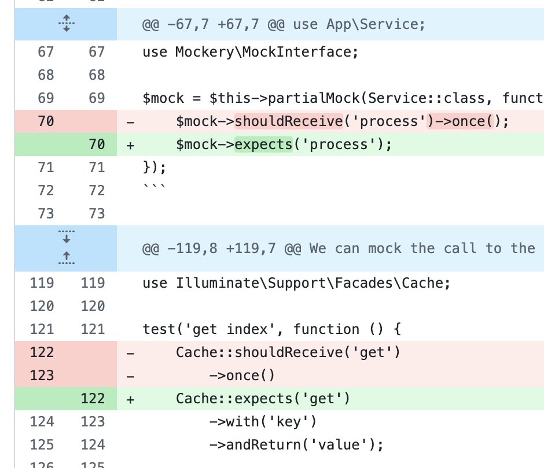Expand hidden lines upward above line 119
This screenshot has width=544, height=468.
pyautogui.click(x=67, y=258)
